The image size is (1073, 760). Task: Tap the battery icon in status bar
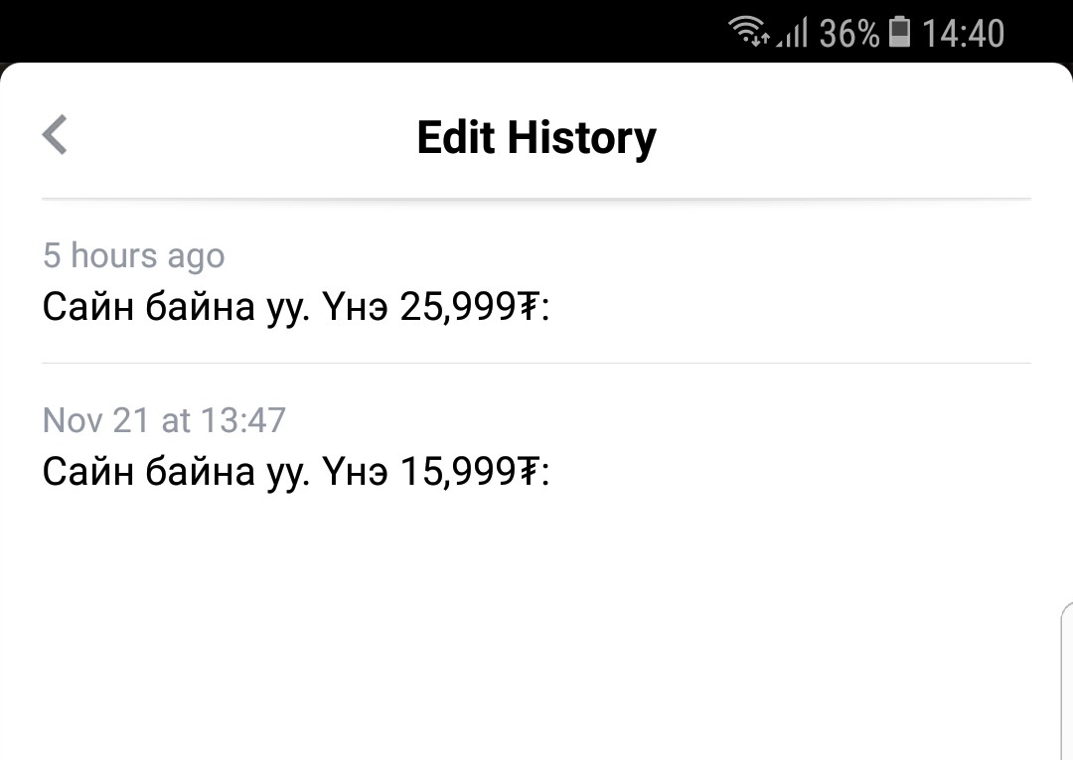tap(900, 32)
